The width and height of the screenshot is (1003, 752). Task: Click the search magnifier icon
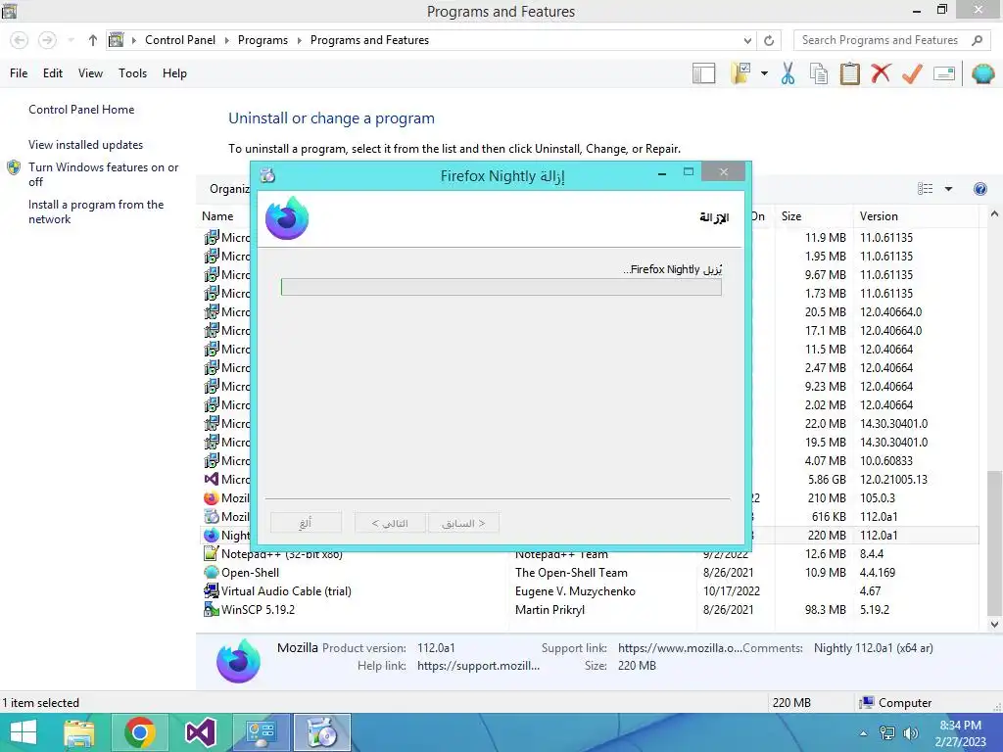click(977, 40)
